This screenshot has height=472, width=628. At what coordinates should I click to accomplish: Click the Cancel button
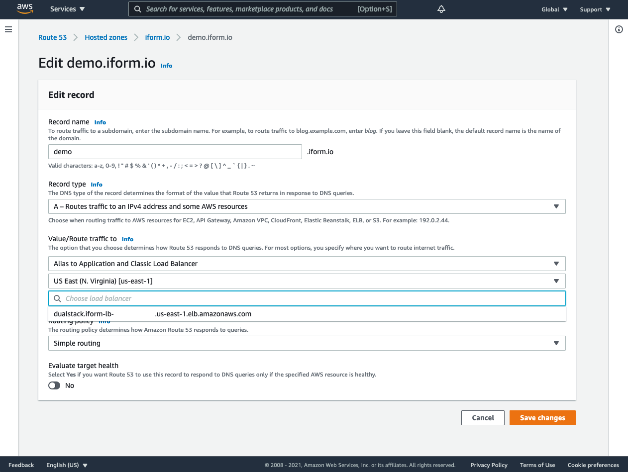tap(483, 418)
